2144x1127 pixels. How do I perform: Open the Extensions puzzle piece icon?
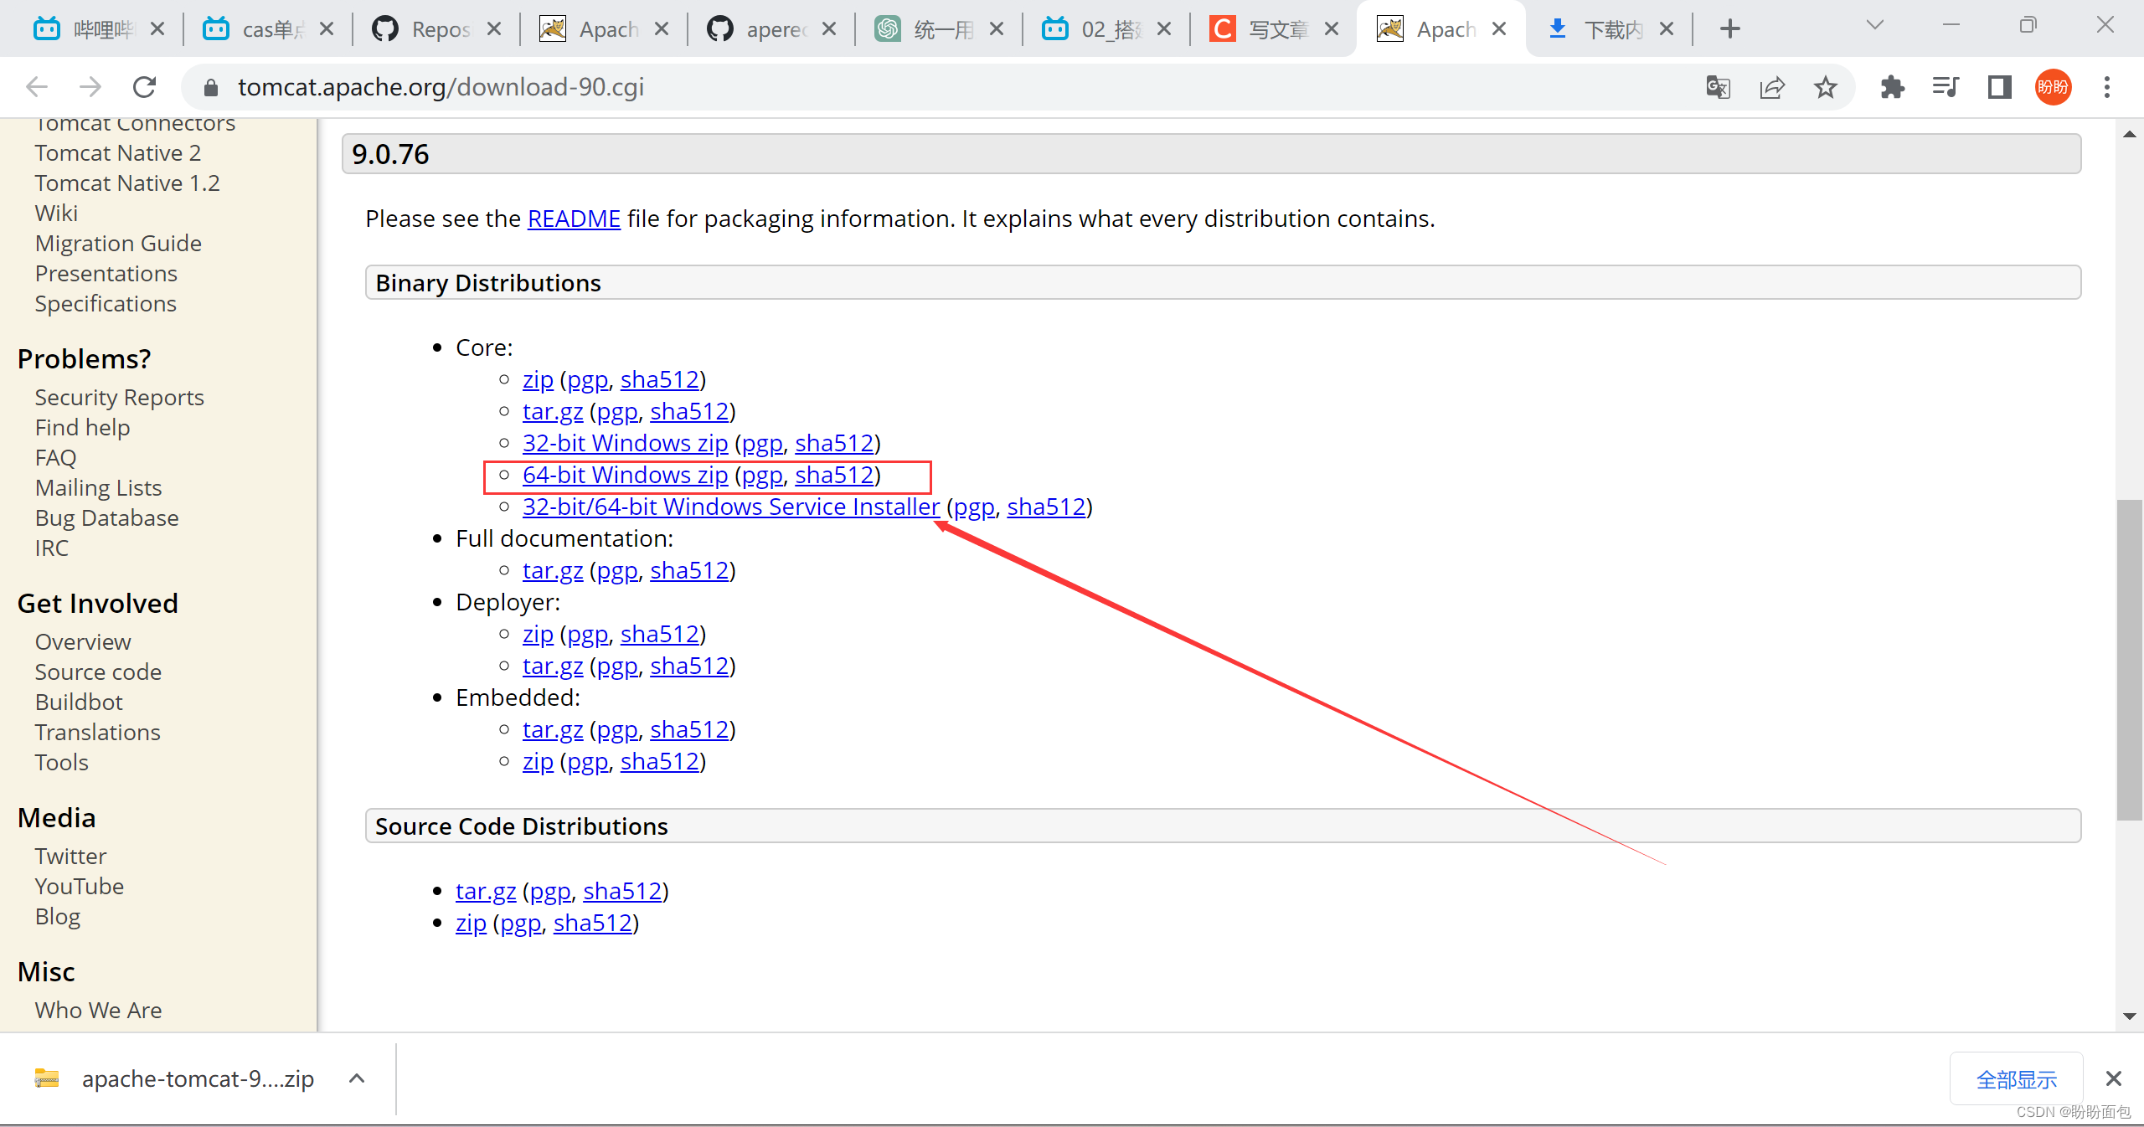coord(1892,87)
